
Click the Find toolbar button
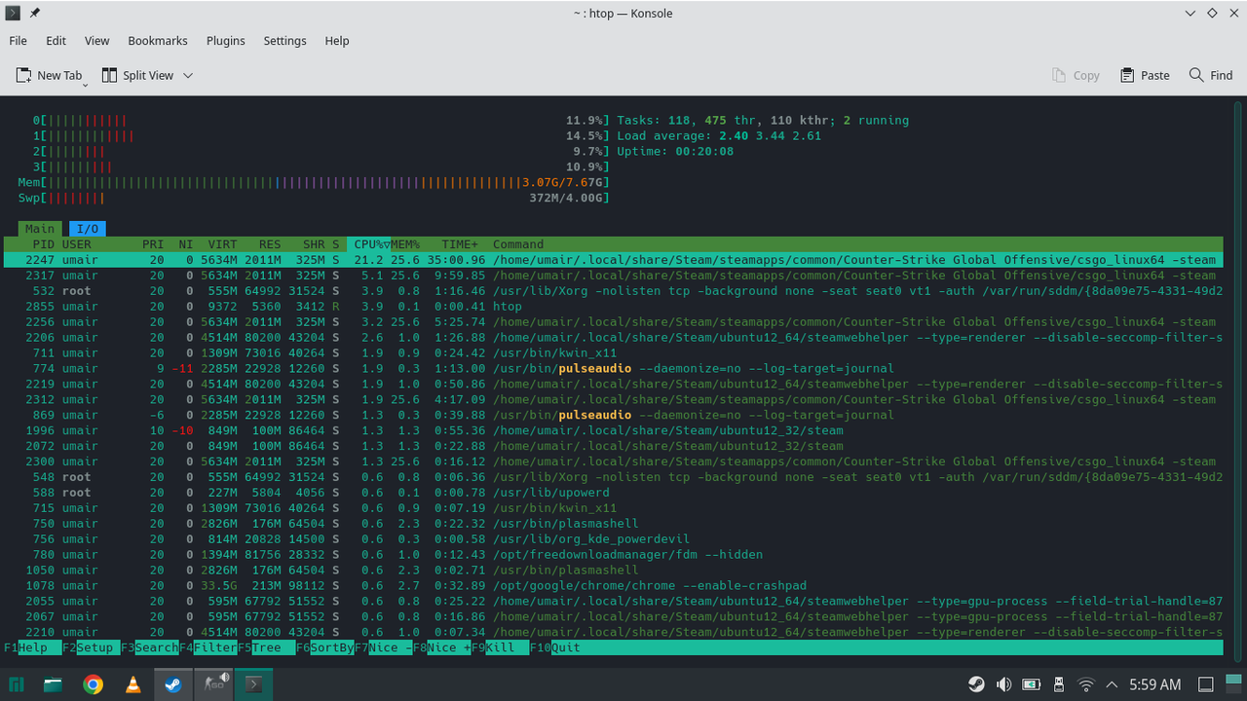(1211, 75)
